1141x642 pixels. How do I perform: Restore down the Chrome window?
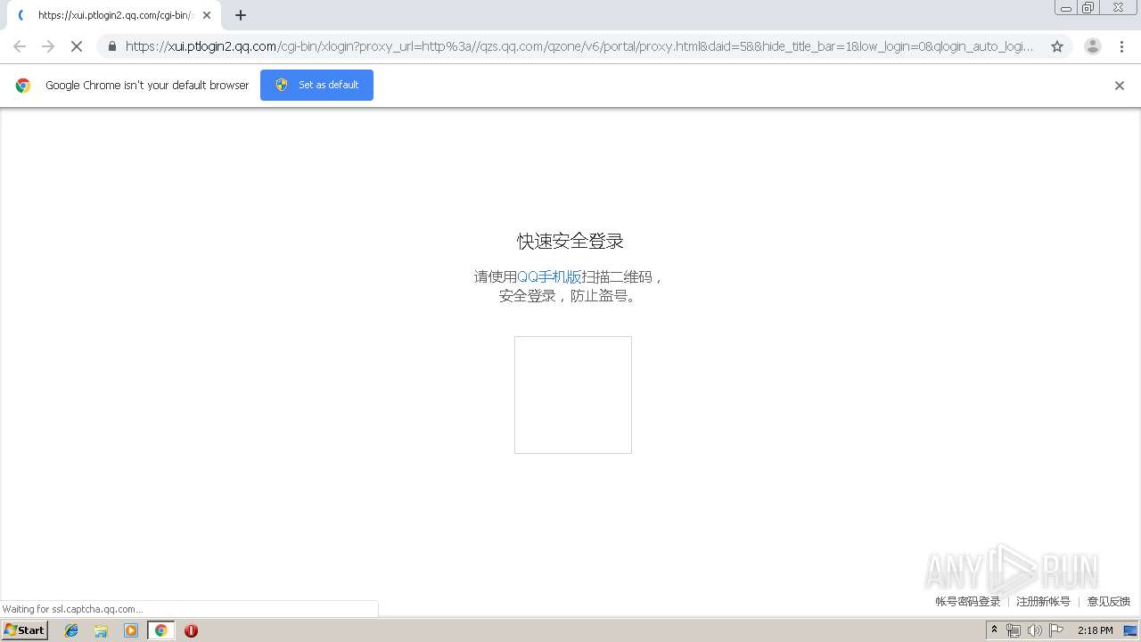(1088, 7)
